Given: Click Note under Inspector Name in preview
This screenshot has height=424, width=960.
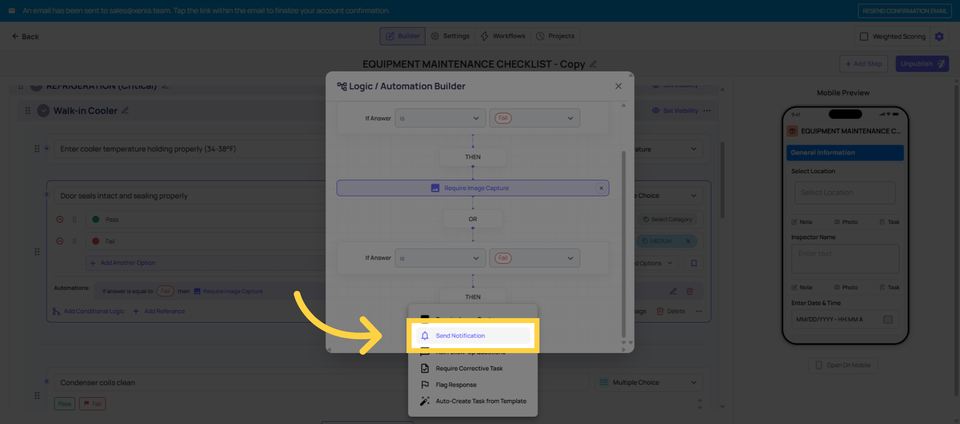Looking at the screenshot, I should click(x=801, y=288).
